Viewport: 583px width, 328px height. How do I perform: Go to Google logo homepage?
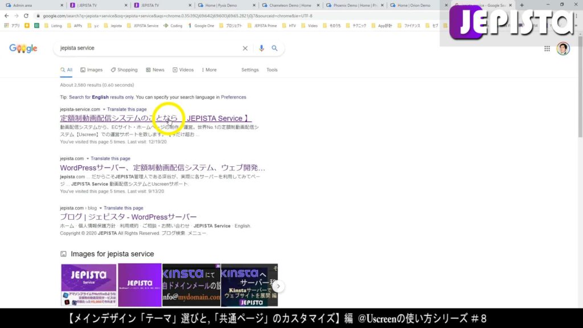tap(23, 48)
